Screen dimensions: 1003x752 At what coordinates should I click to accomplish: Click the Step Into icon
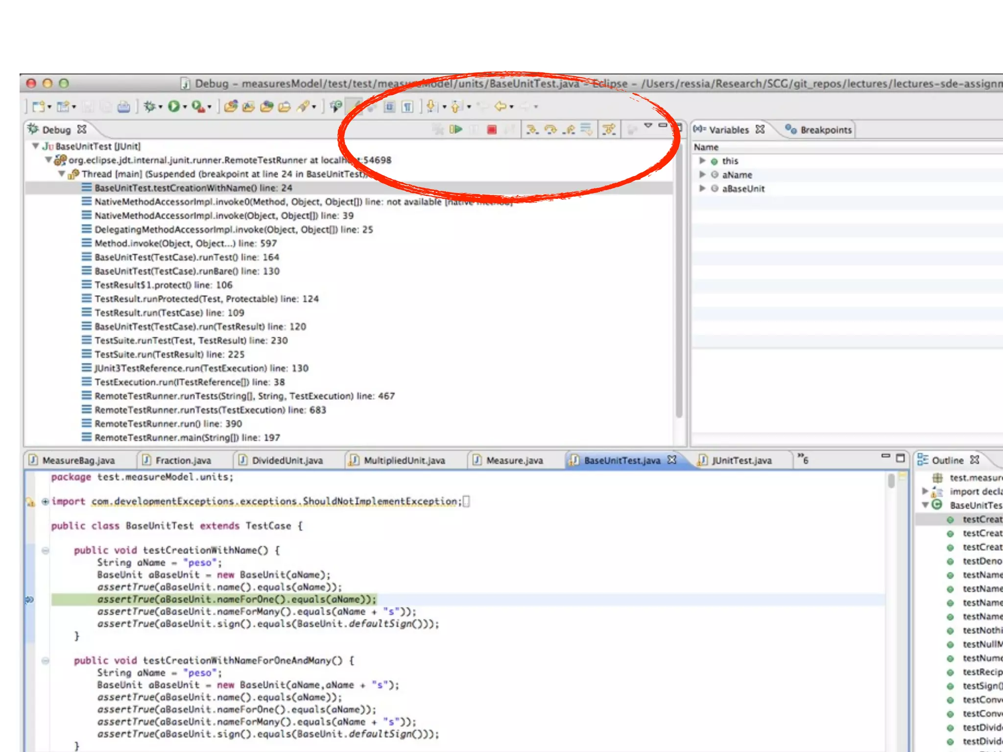[532, 130]
